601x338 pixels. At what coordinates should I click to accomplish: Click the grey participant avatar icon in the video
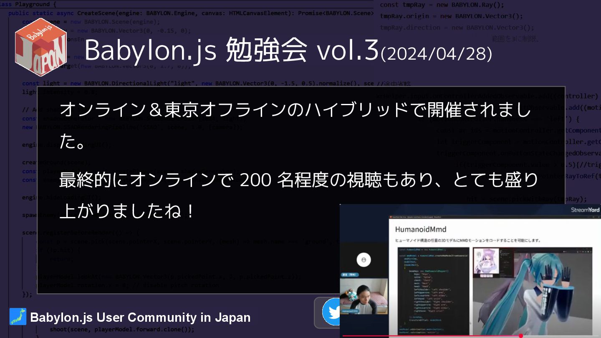(364, 260)
